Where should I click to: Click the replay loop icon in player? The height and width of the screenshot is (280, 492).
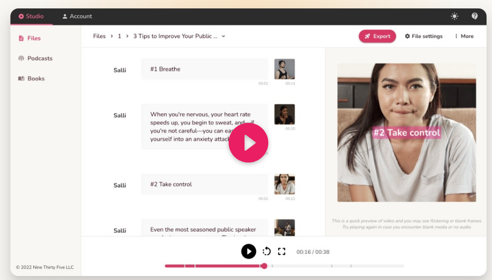267,251
